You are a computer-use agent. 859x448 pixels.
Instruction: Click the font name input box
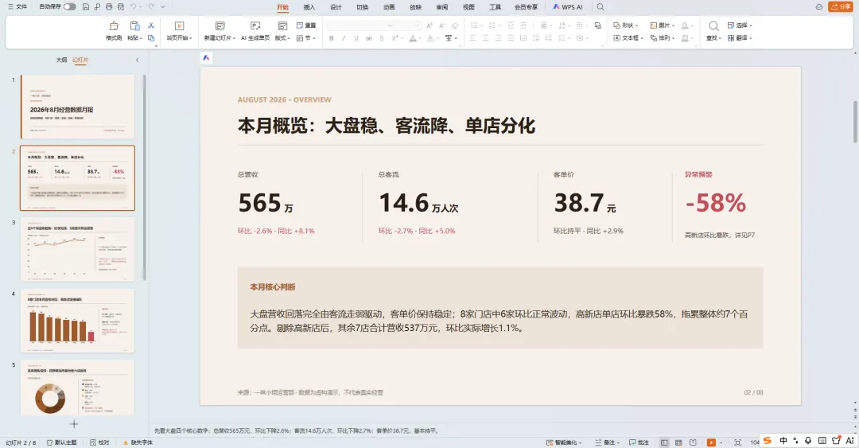[360, 25]
